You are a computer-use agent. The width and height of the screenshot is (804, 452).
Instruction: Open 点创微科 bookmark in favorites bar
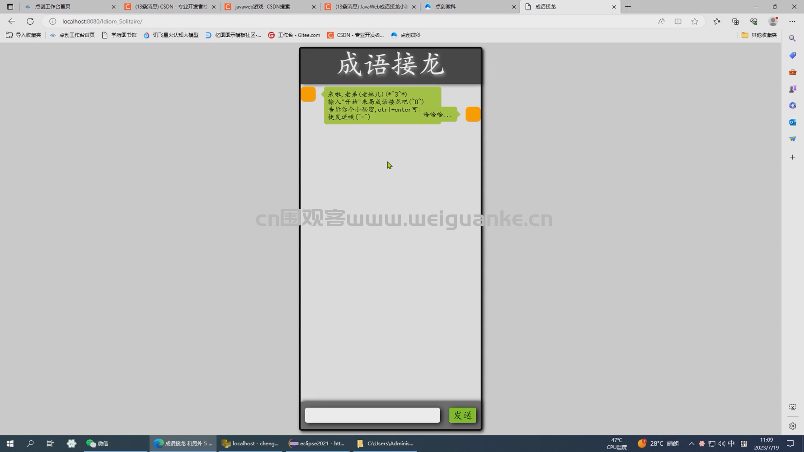406,35
